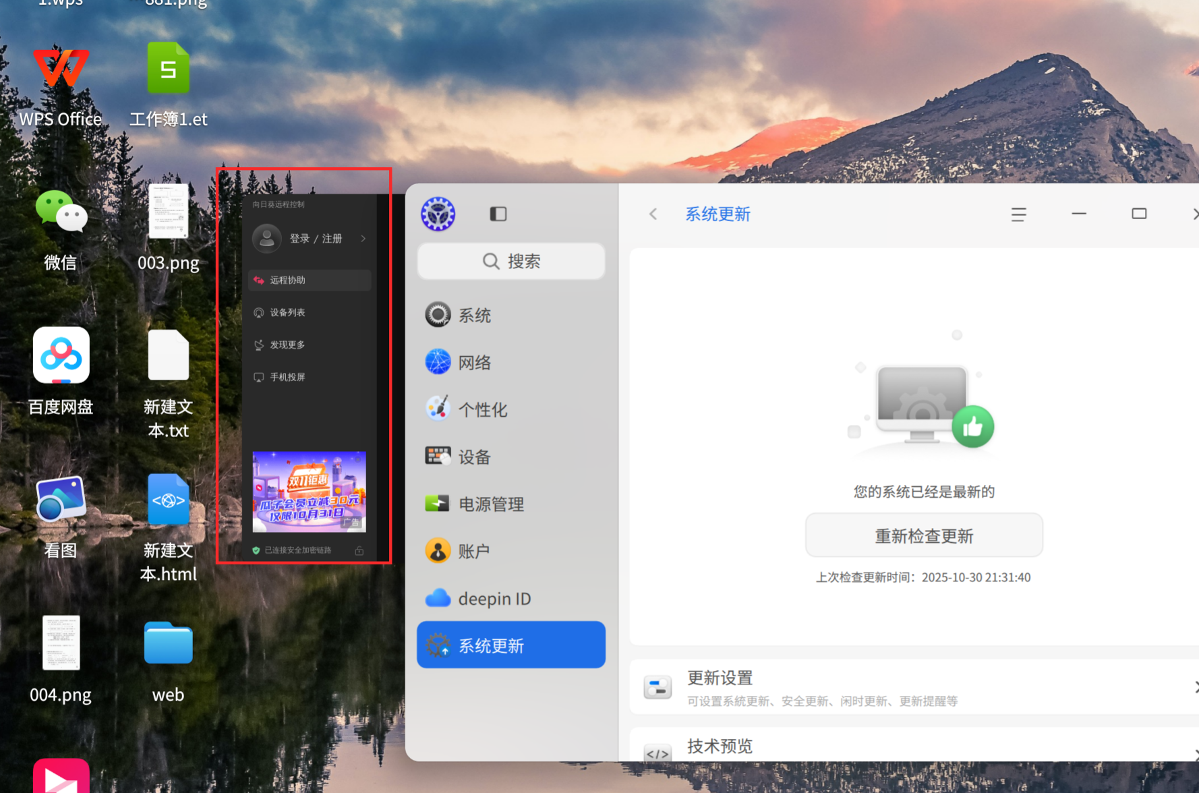1199x793 pixels.
Task: Click the 上次检查更新时间 timestamp text
Action: click(x=923, y=578)
